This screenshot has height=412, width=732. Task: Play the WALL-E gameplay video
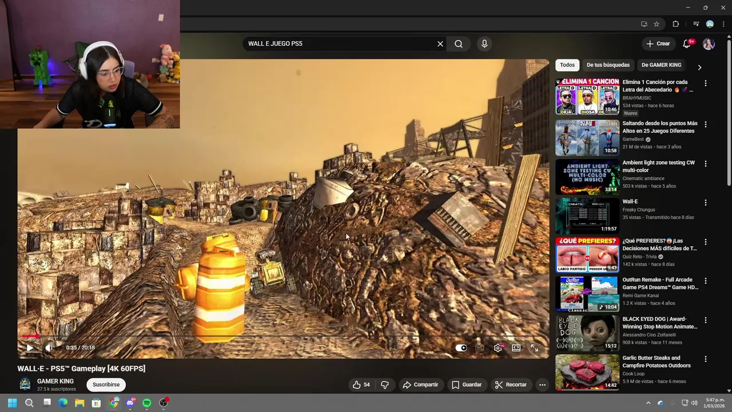click(x=30, y=347)
